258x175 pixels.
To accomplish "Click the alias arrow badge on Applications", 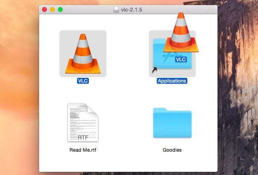I will (x=153, y=71).
